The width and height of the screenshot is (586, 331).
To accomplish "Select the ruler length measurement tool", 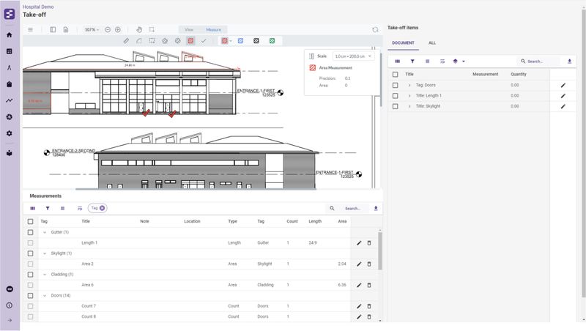I will (x=126, y=41).
